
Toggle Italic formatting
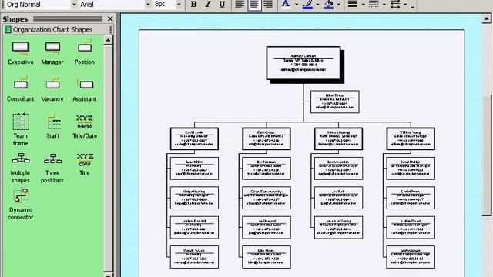tap(208, 5)
